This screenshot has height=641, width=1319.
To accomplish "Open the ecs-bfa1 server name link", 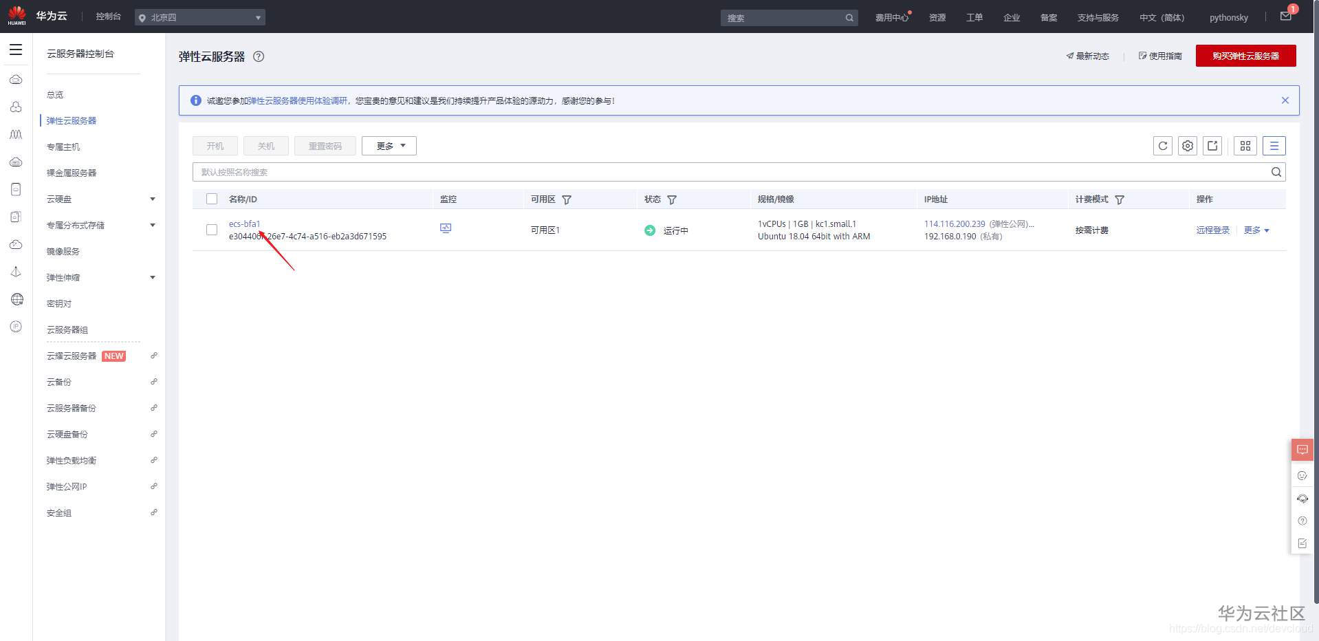I will pyautogui.click(x=245, y=224).
